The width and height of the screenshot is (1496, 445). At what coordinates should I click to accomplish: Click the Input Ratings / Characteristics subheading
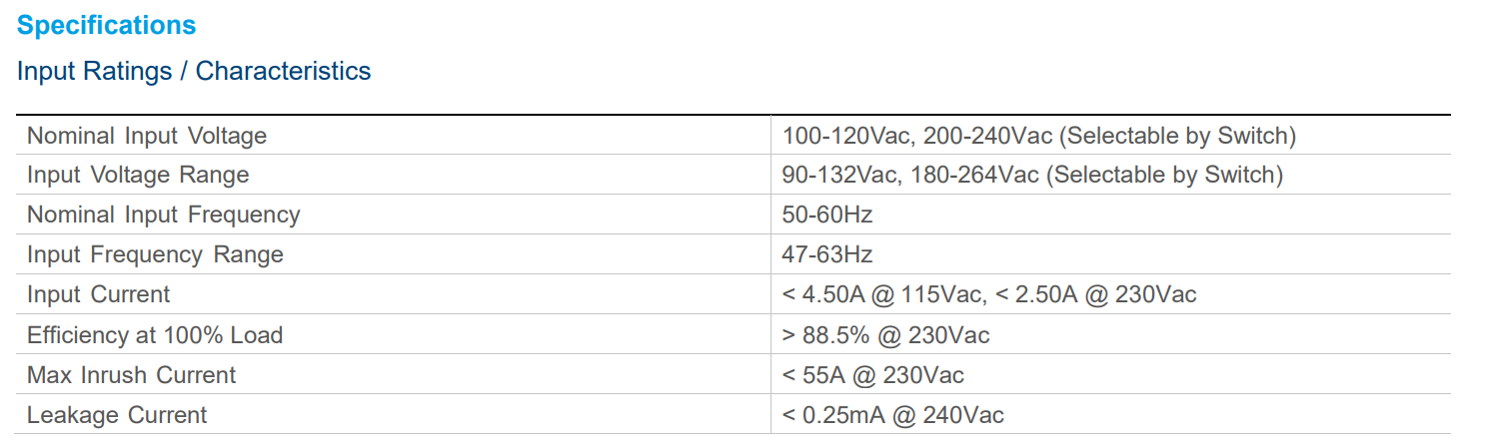click(194, 72)
